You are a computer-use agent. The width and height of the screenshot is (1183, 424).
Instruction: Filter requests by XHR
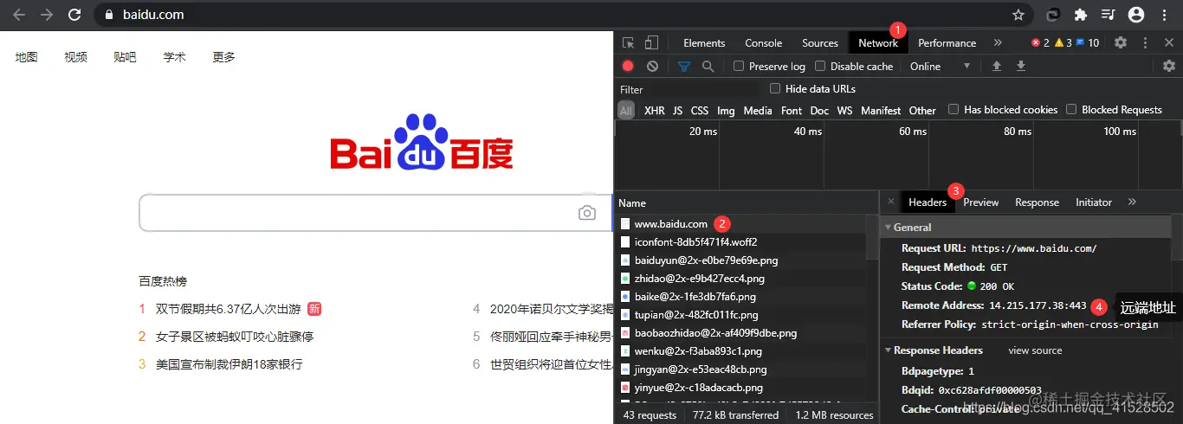[x=655, y=110]
